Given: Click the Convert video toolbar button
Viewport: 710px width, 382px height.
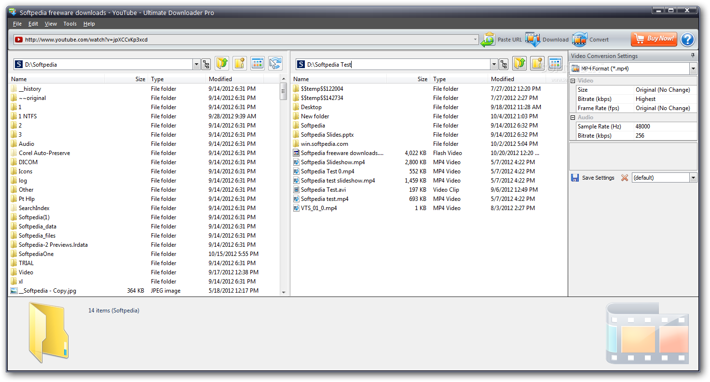Looking at the screenshot, I should [x=590, y=40].
